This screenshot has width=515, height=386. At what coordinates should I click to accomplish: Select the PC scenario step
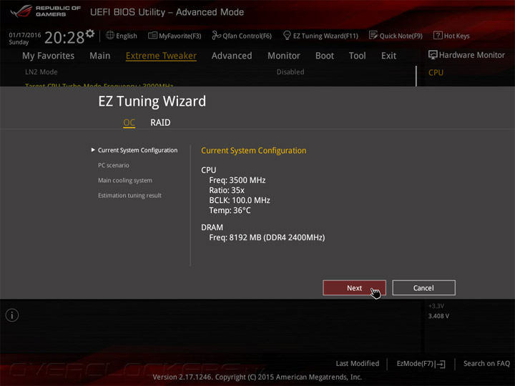click(x=113, y=165)
